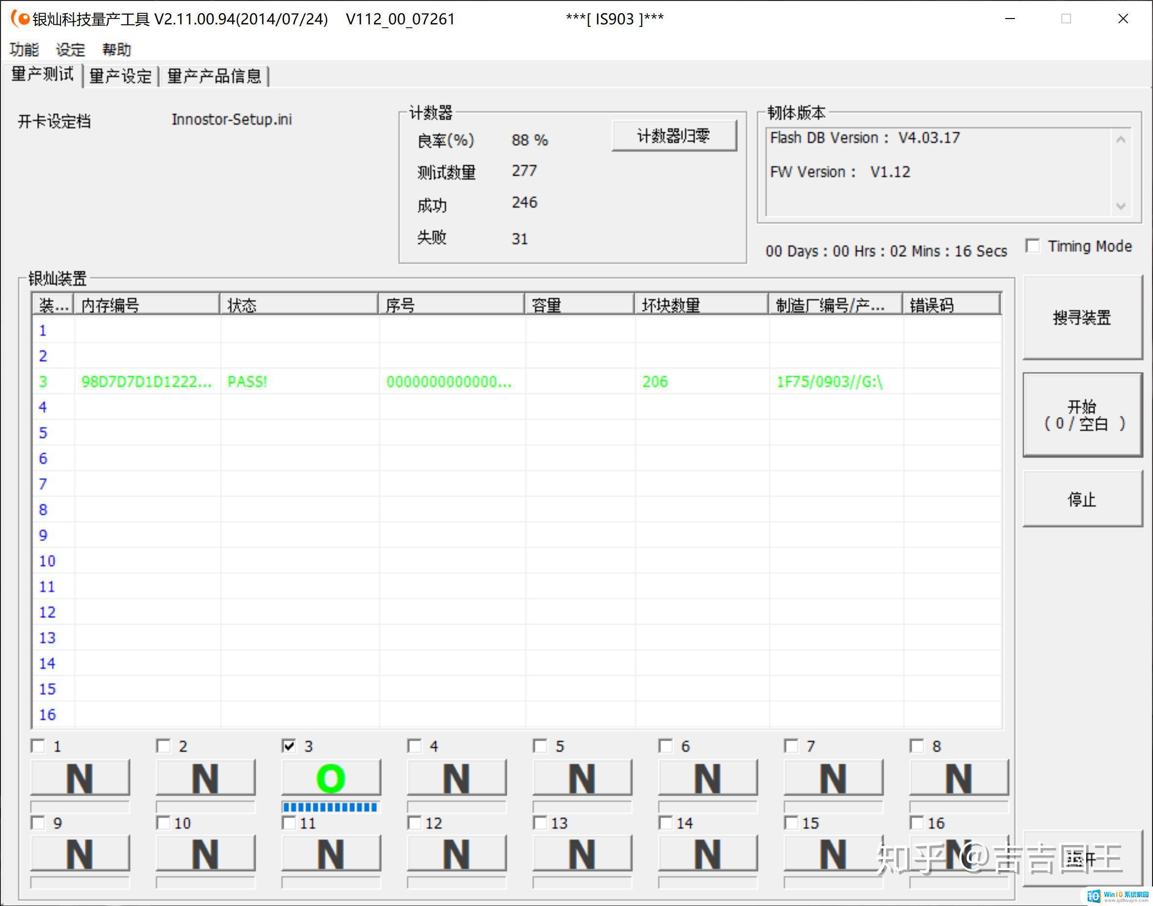The width and height of the screenshot is (1153, 906).
Task: Check the port 4 checkbox
Action: point(415,746)
